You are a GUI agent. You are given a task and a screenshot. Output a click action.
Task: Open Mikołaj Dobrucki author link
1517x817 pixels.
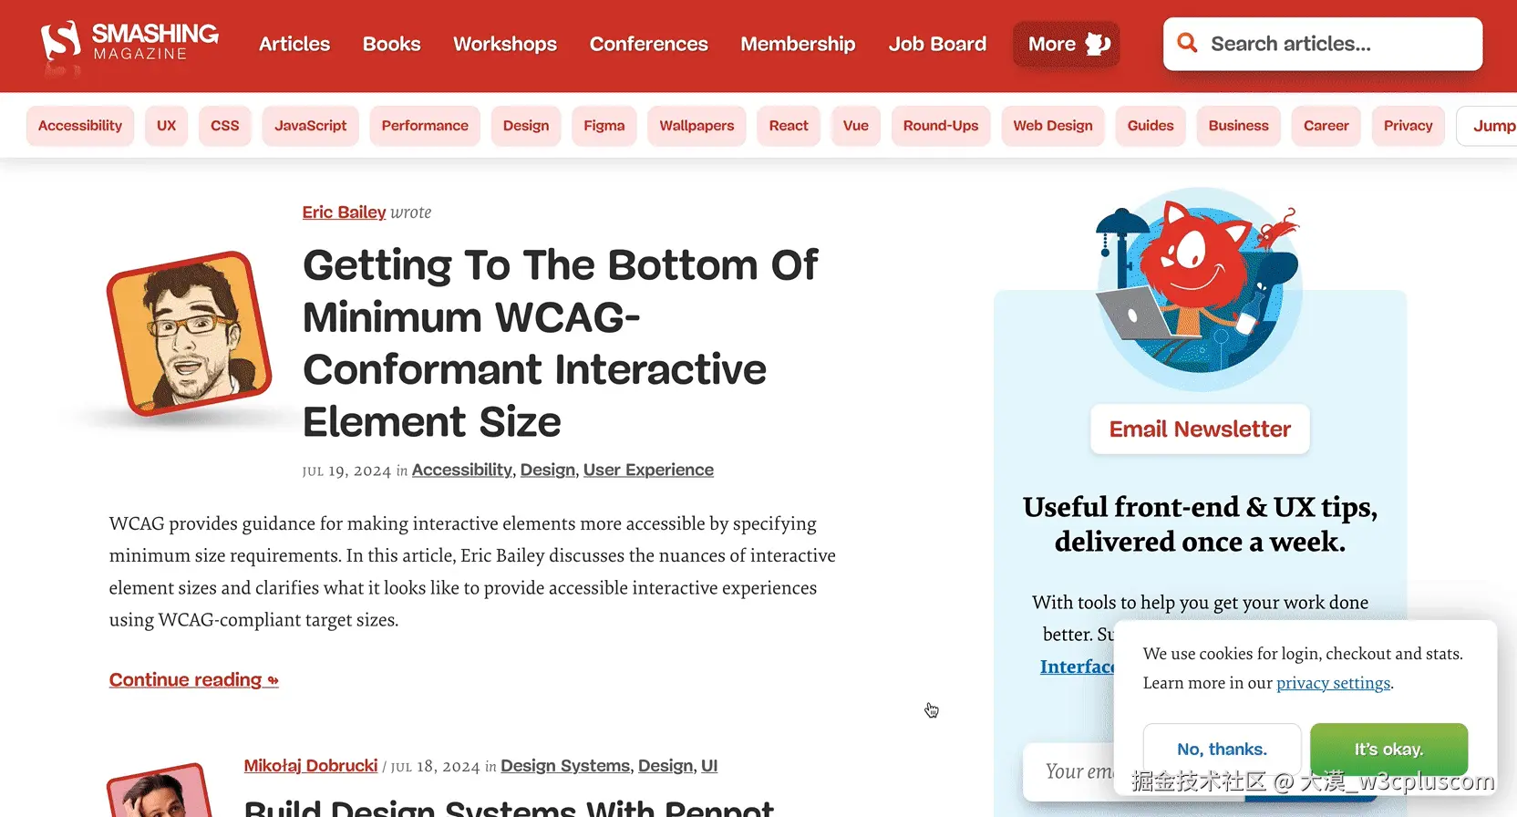coord(311,766)
